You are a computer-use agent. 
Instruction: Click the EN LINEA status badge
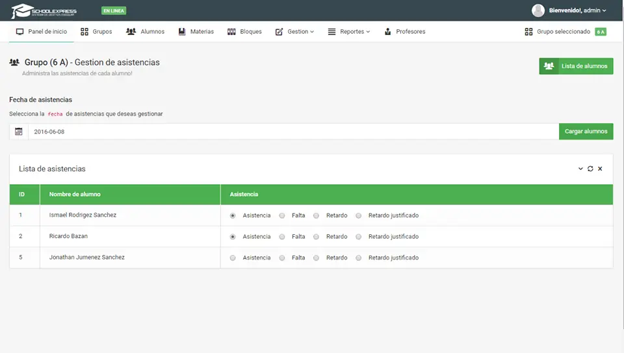point(114,11)
